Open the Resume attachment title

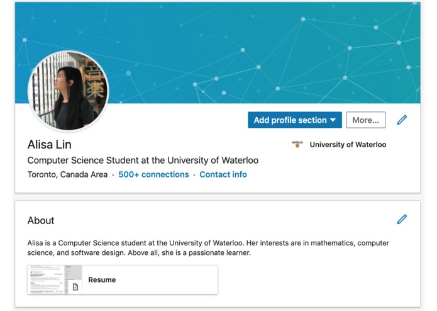pos(102,280)
